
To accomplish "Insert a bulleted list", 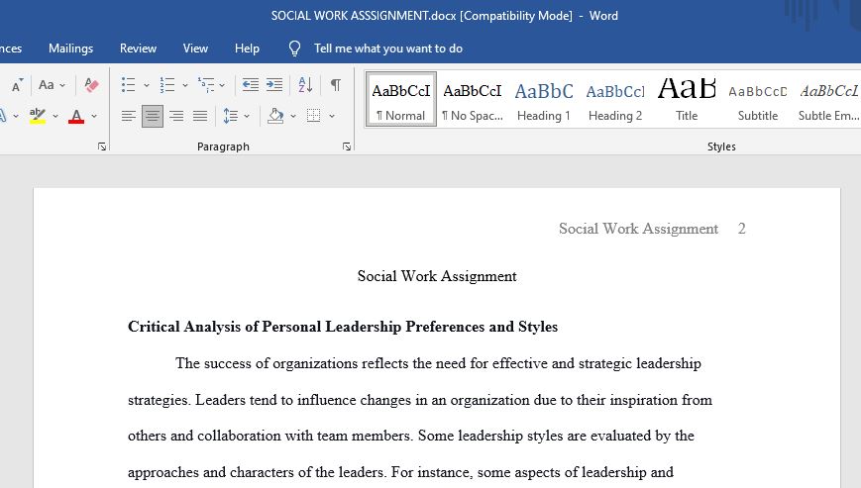I will click(x=128, y=85).
